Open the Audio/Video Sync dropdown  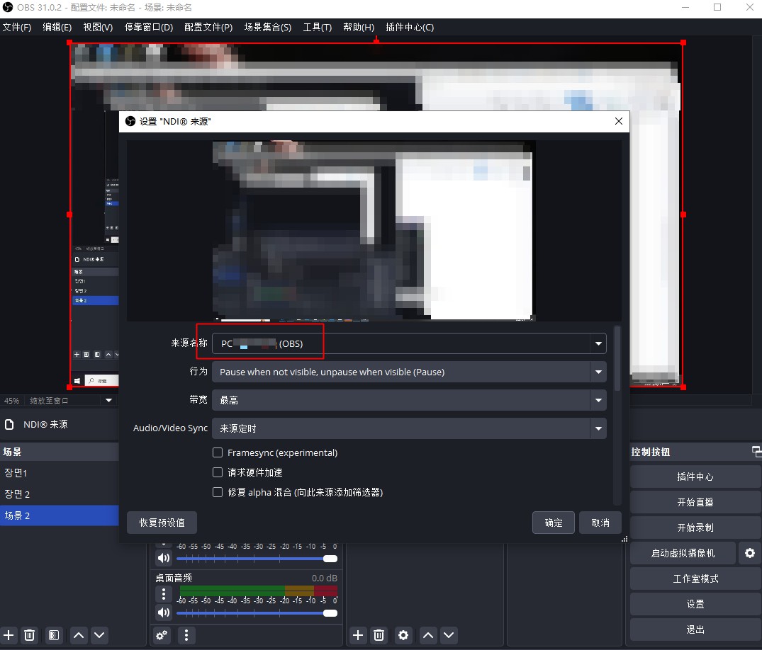(x=409, y=428)
